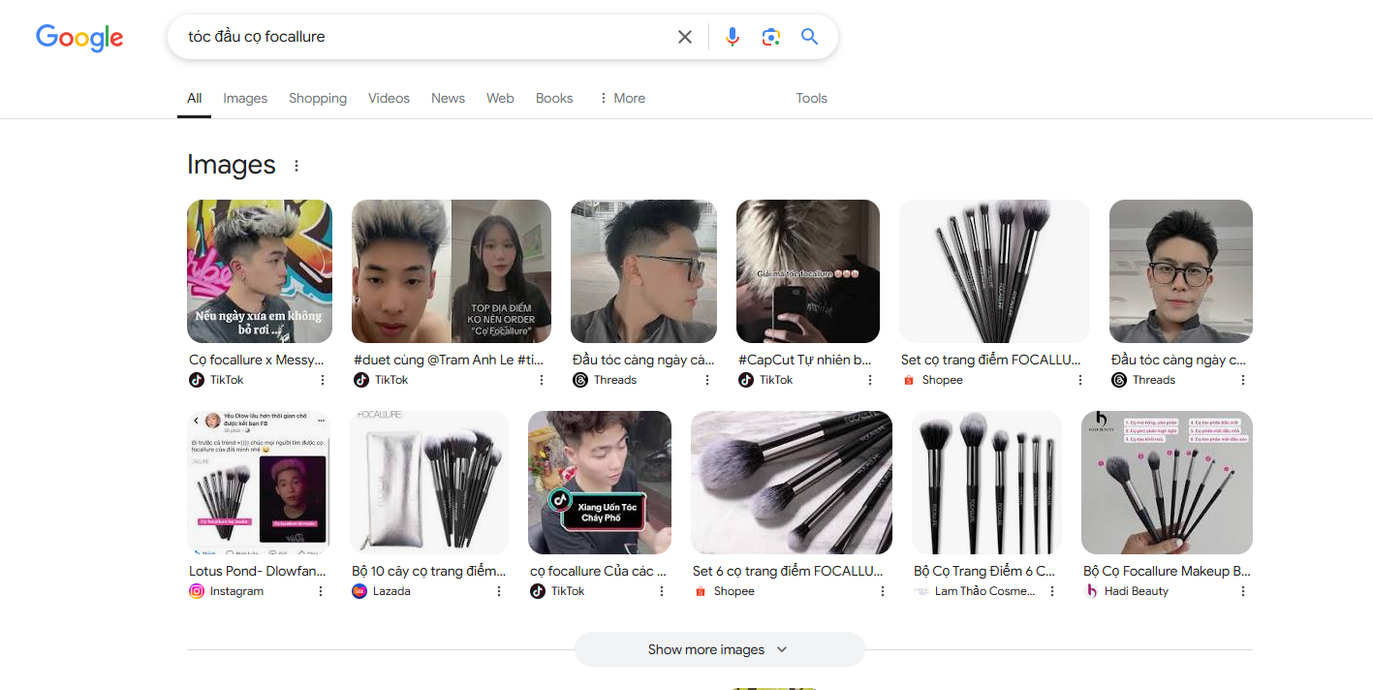Expand Show more images
Image resolution: width=1373 pixels, height=690 pixels.
click(x=718, y=649)
